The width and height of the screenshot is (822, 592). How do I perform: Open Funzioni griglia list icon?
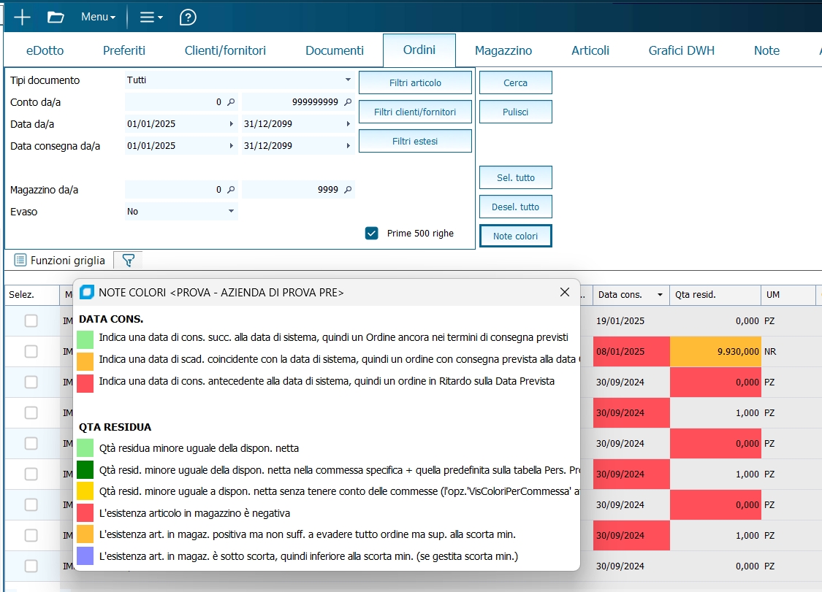20,261
